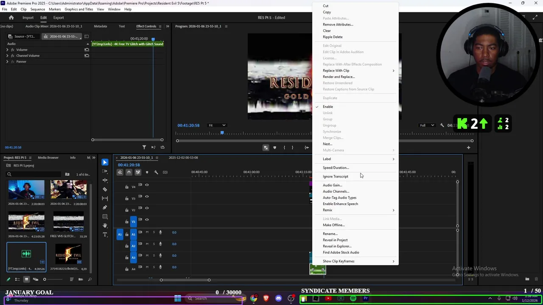Select the Pen tool
The height and width of the screenshot is (305, 543).
pos(105,208)
